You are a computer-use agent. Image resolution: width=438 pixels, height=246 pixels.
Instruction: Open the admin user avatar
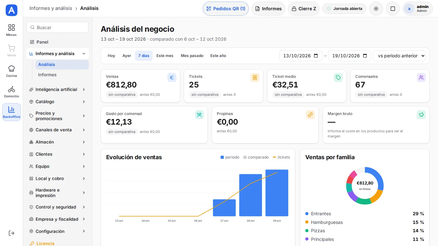(x=409, y=9)
